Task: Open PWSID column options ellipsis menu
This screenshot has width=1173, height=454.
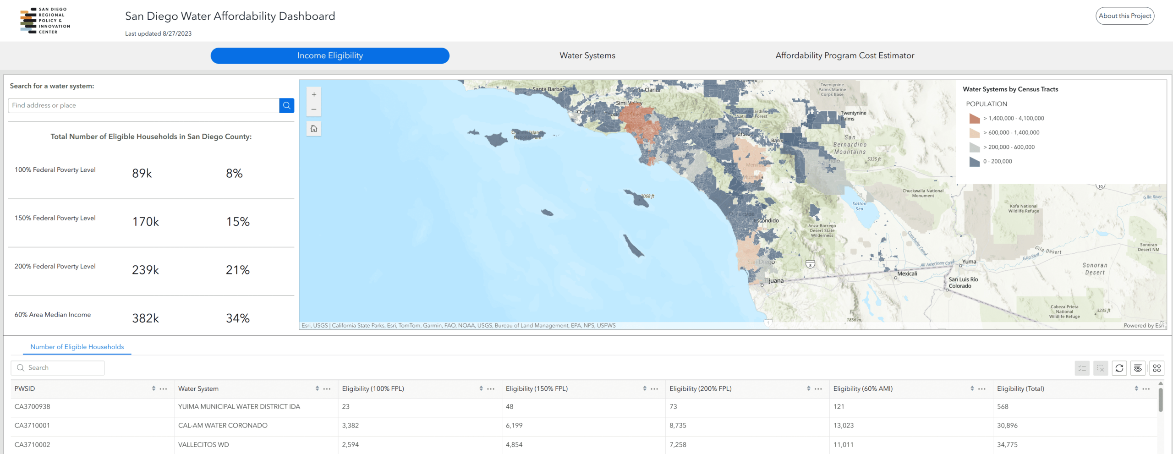Action: [164, 388]
